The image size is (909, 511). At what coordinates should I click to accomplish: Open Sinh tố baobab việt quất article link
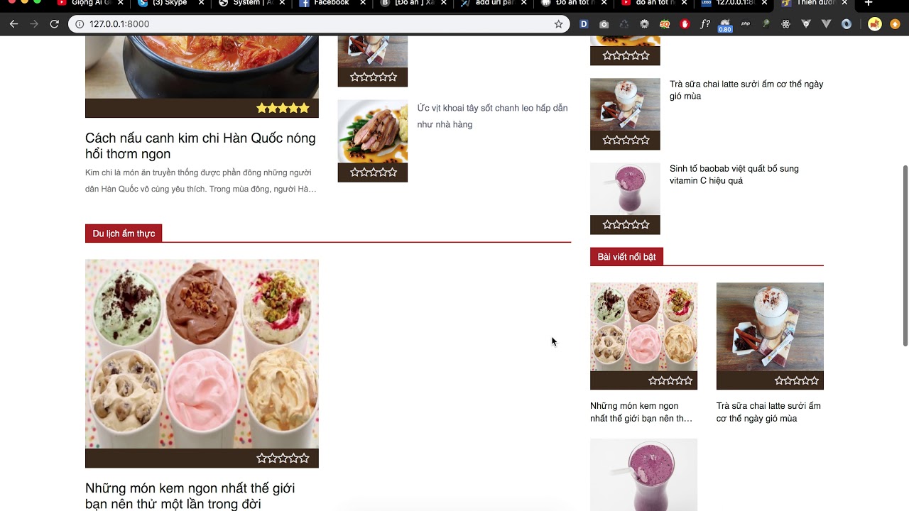[734, 175]
